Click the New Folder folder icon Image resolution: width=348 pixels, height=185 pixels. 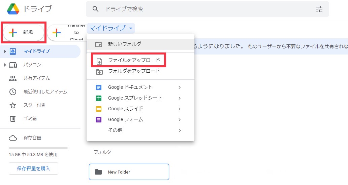point(98,172)
